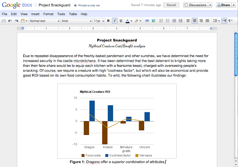Image resolution: width=238 pixels, height=167 pixels.
Task: Apply bulleted list formatting
Action: tap(168, 21)
